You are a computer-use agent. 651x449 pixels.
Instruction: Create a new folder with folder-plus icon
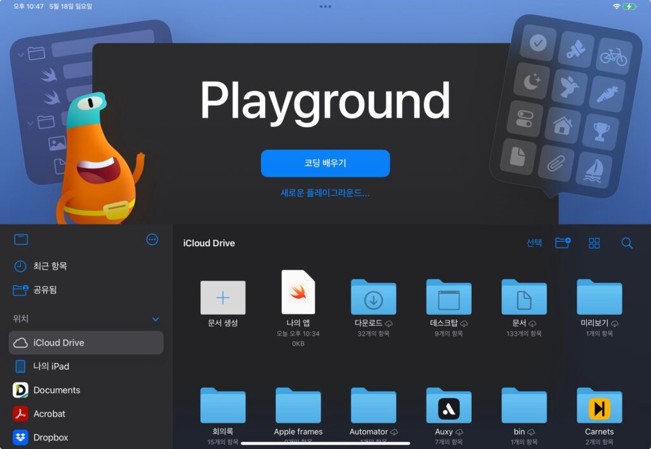(563, 242)
